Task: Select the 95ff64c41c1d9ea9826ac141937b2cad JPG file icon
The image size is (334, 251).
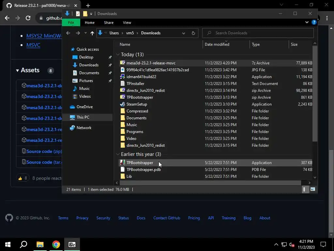Action: [x=123, y=70]
